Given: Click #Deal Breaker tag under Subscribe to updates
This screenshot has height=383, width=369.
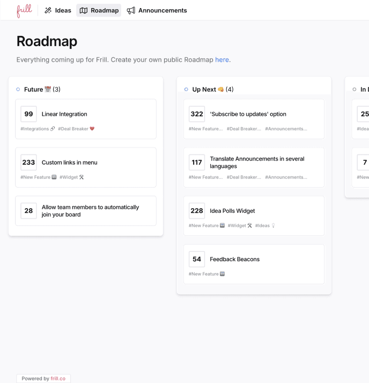Looking at the screenshot, I should click(244, 129).
